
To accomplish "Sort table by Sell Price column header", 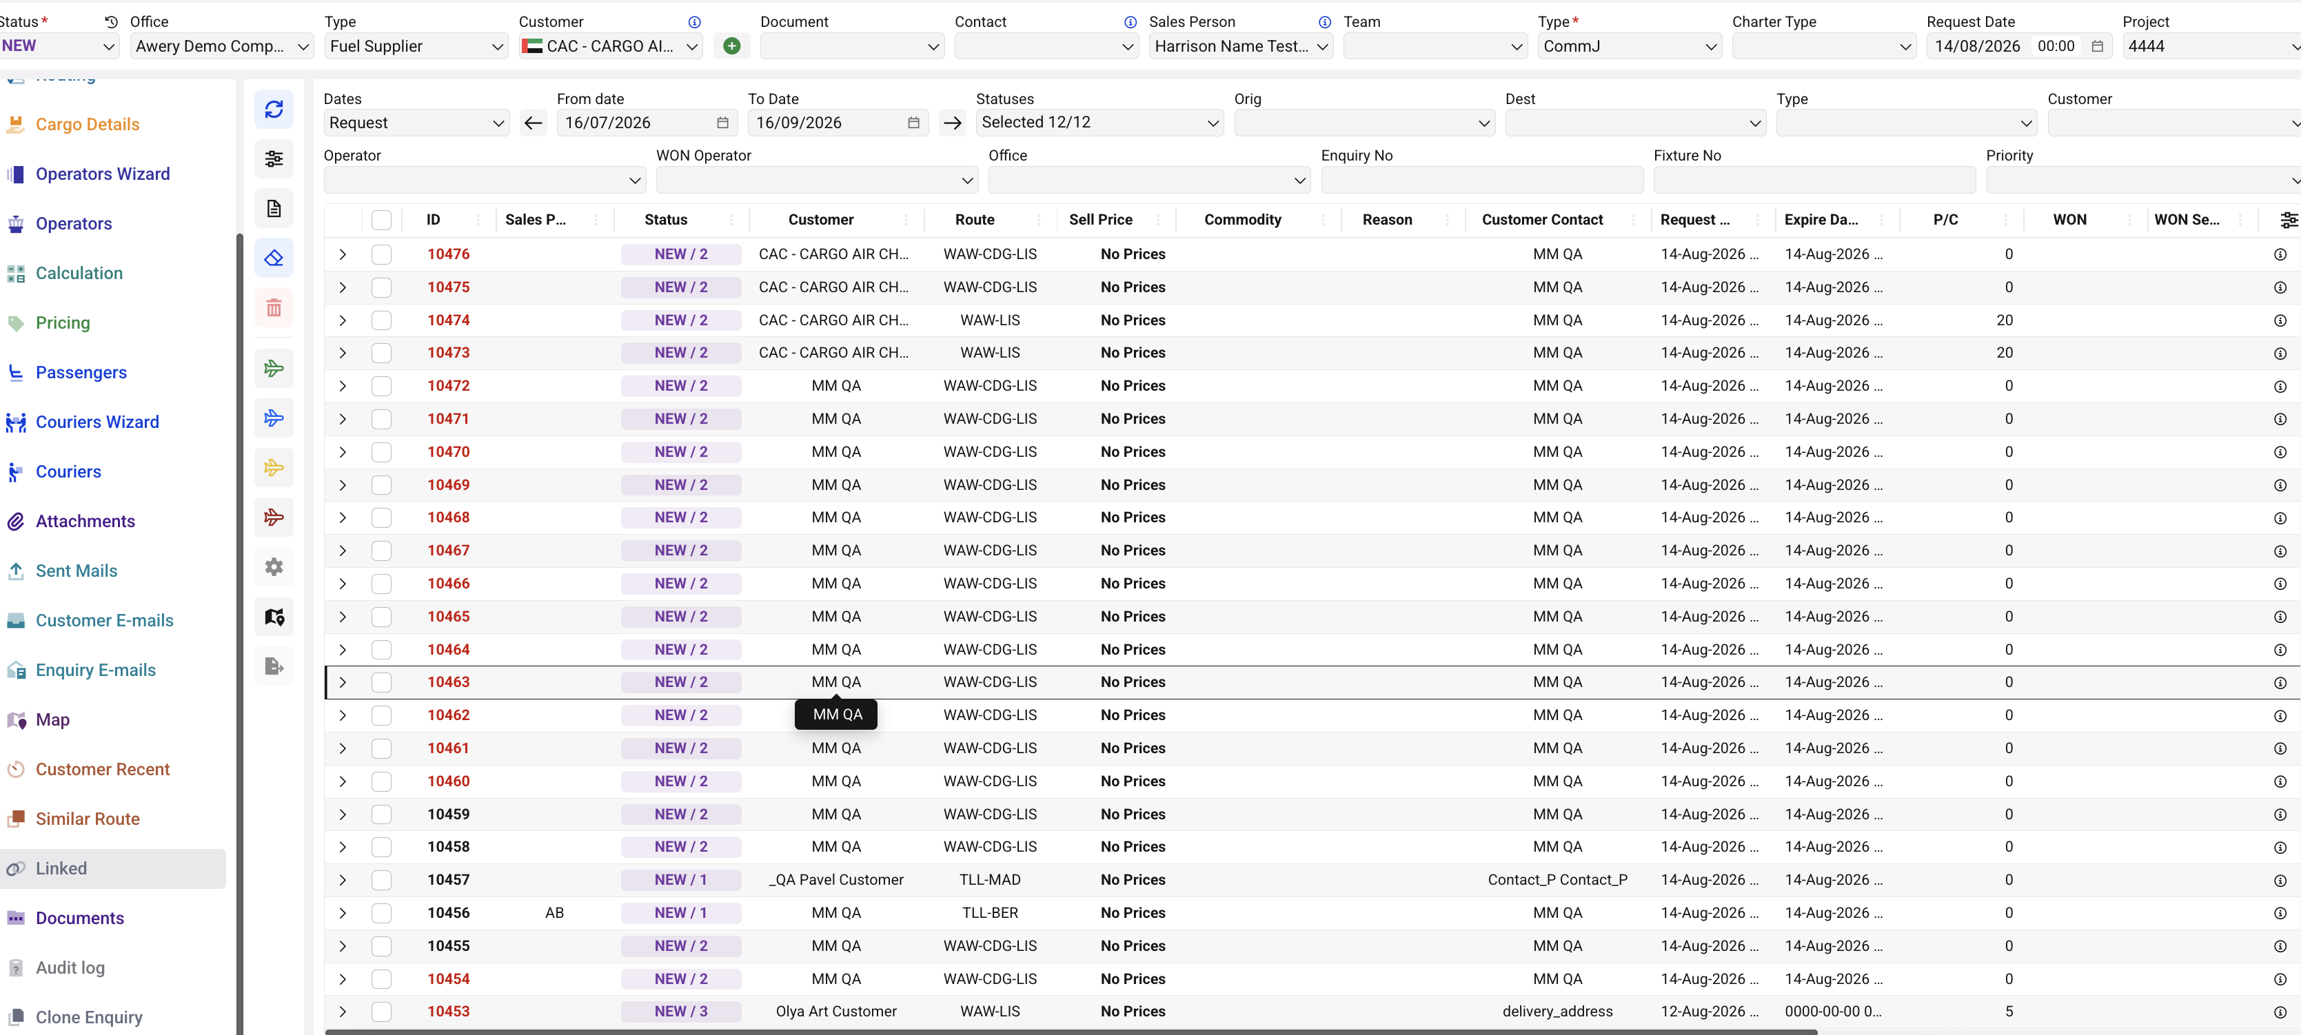I will [x=1099, y=220].
